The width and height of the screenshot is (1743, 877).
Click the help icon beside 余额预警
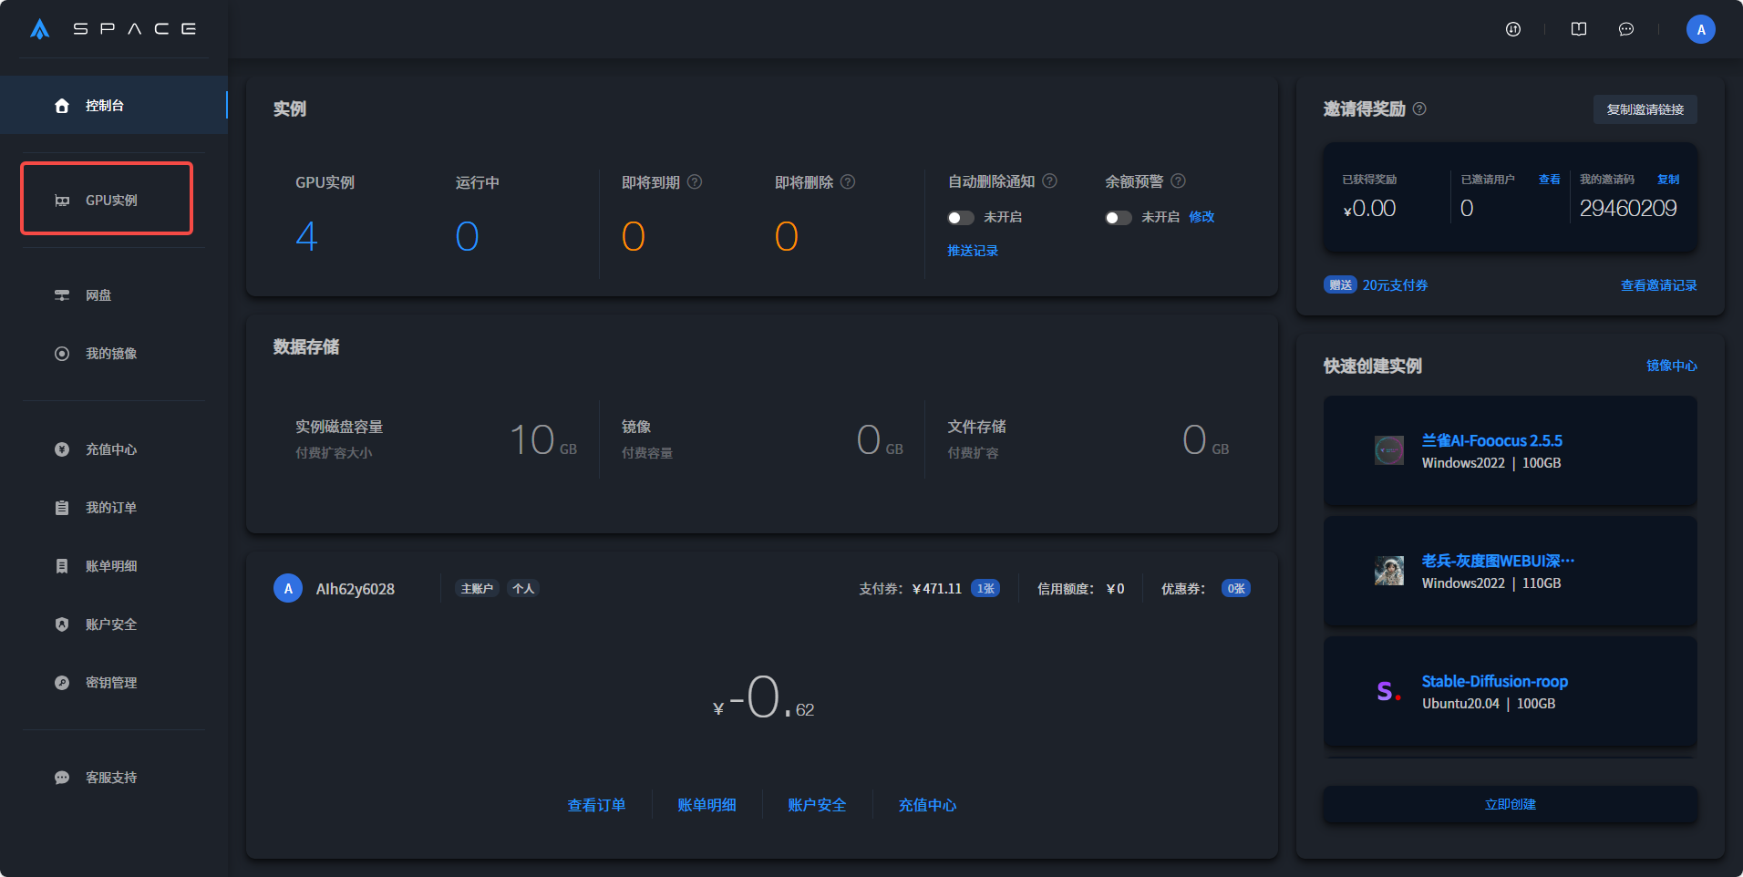[1178, 181]
